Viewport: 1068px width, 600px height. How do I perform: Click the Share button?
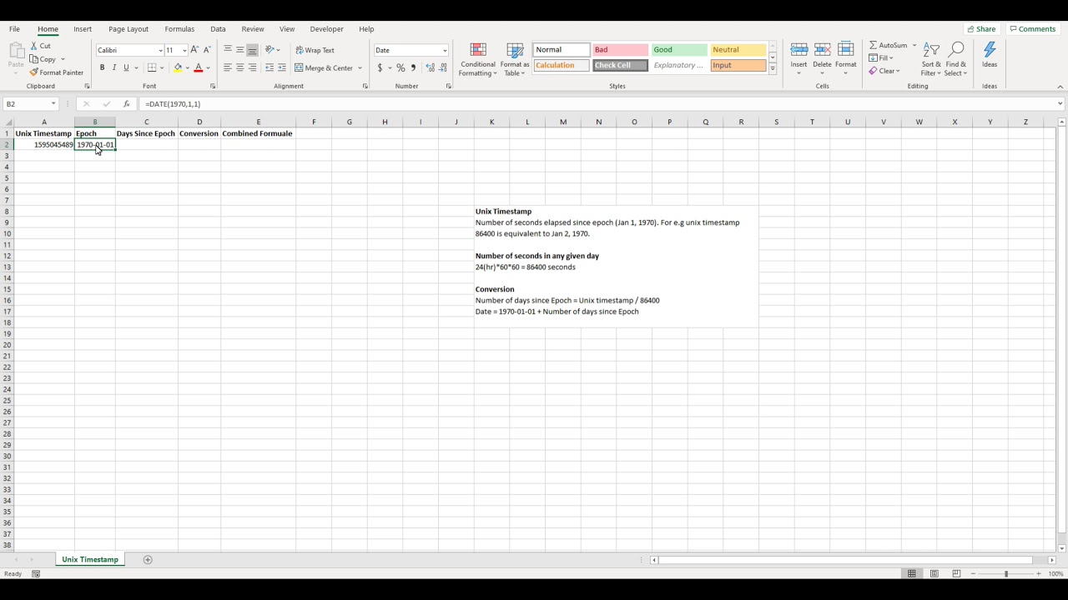pyautogui.click(x=981, y=28)
